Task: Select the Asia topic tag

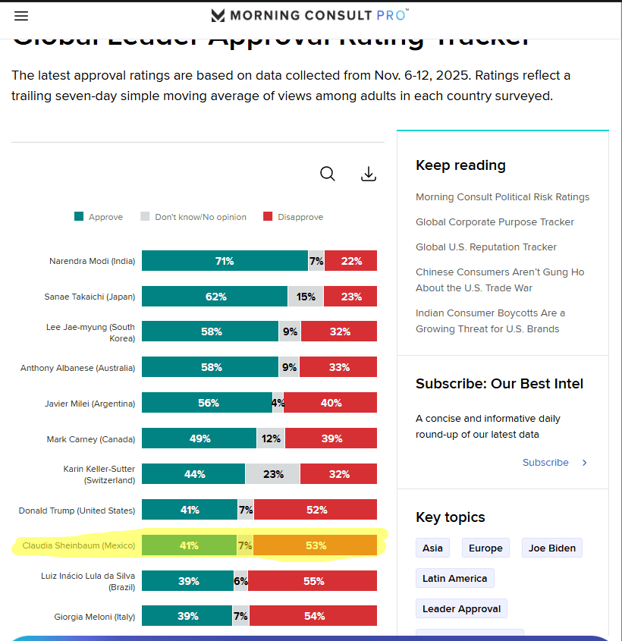Action: (x=433, y=548)
